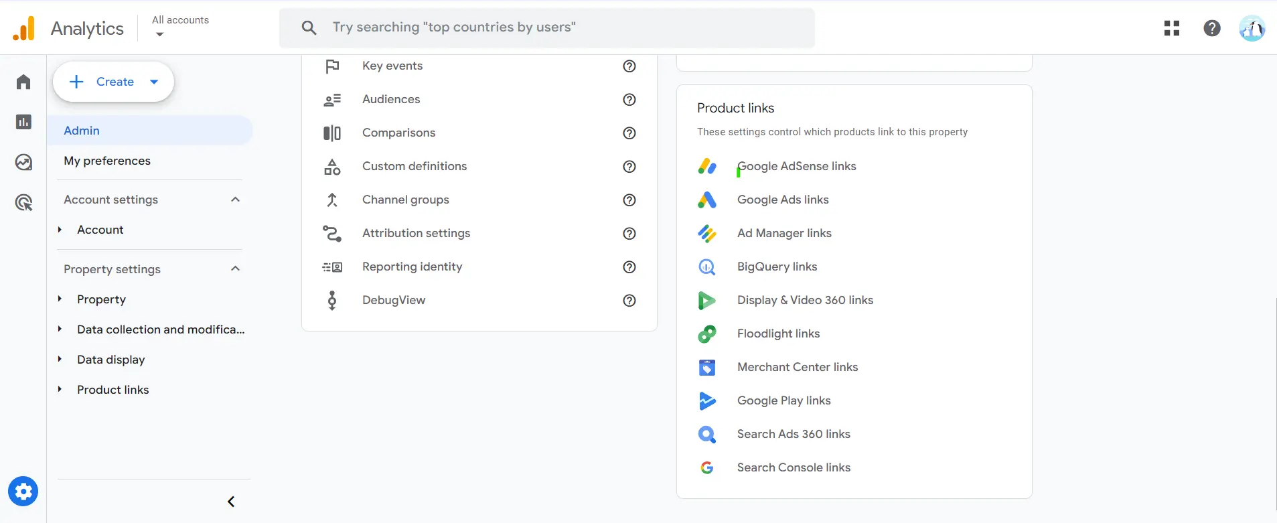Open Google AdSense links
The width and height of the screenshot is (1277, 523).
tap(797, 166)
